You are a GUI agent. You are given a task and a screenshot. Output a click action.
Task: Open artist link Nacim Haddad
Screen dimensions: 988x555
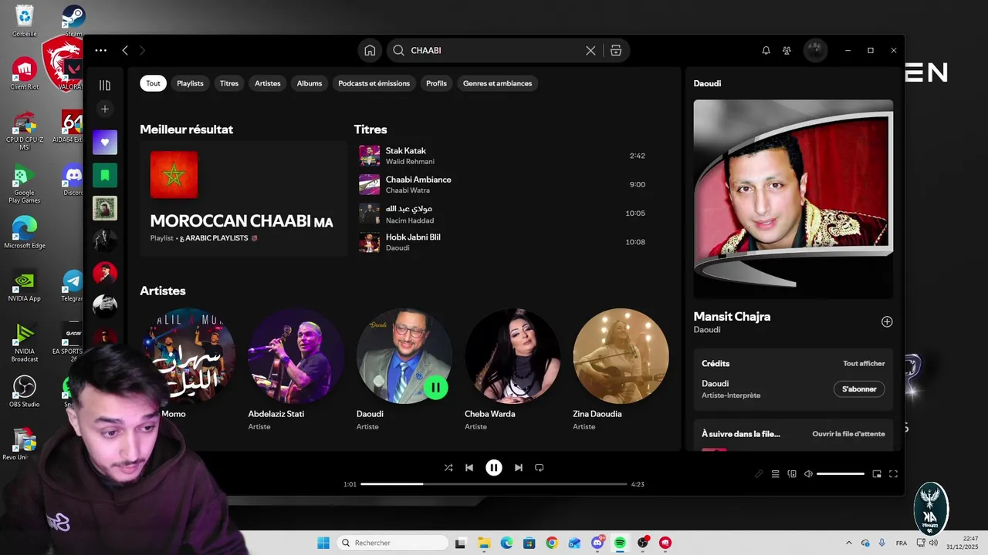click(410, 220)
